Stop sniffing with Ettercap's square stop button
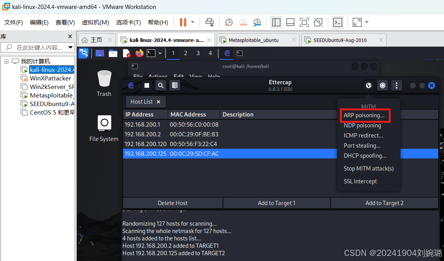444x261 pixels. (x=147, y=85)
